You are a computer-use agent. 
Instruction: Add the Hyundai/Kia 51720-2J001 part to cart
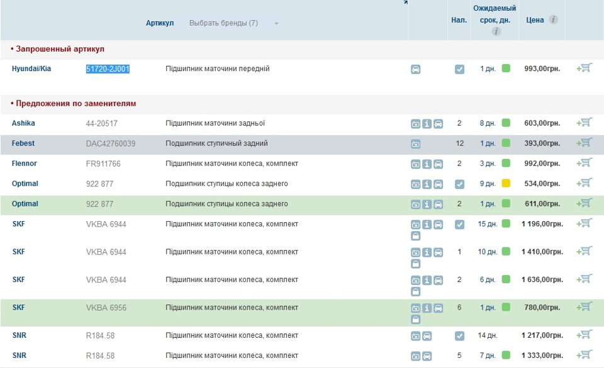pos(584,68)
